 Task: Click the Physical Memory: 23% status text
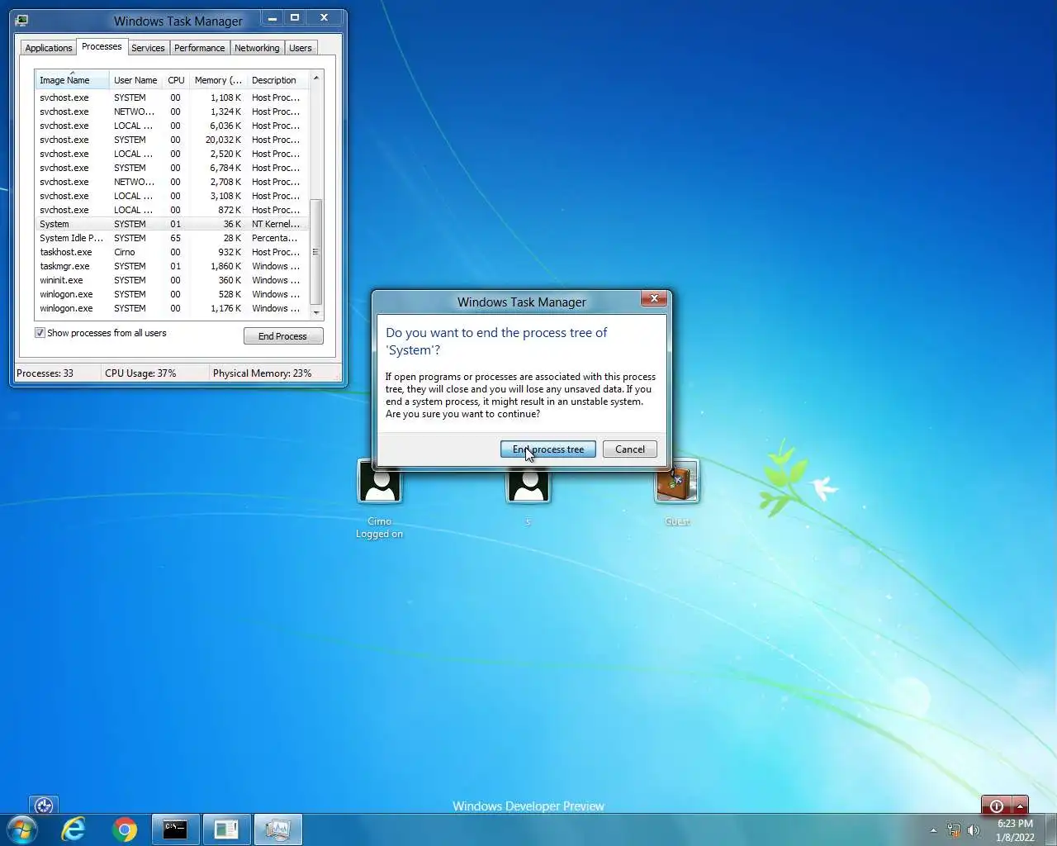pyautogui.click(x=262, y=373)
